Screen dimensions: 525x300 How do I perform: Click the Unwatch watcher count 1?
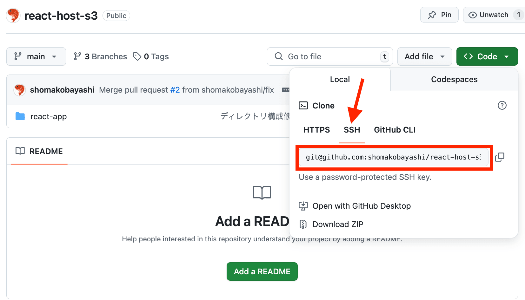point(519,15)
